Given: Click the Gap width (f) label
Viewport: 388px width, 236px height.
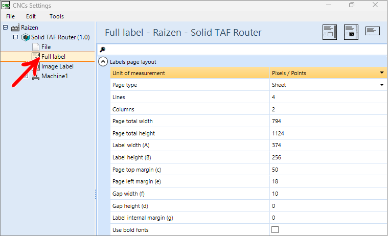Looking at the screenshot, I should [128, 194].
